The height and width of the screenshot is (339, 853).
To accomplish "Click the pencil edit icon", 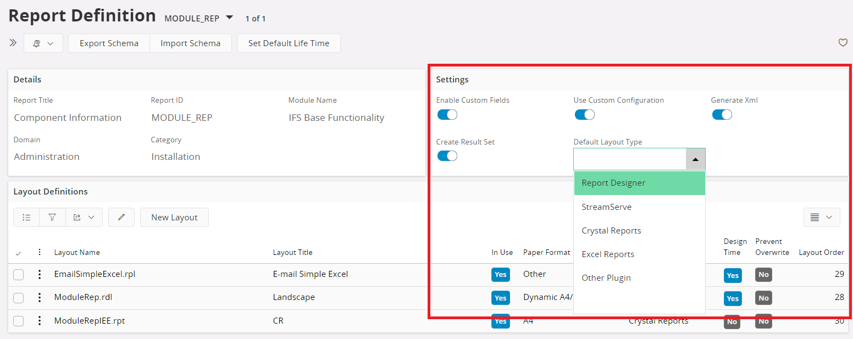I will (121, 217).
